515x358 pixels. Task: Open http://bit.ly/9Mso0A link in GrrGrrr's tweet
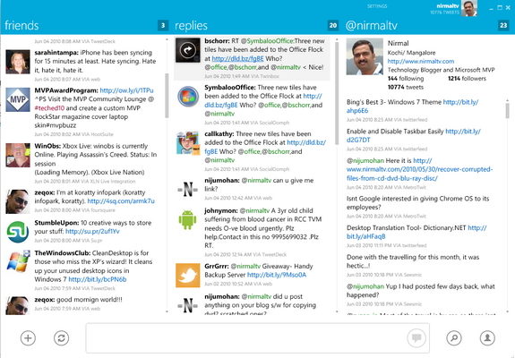coord(277,275)
